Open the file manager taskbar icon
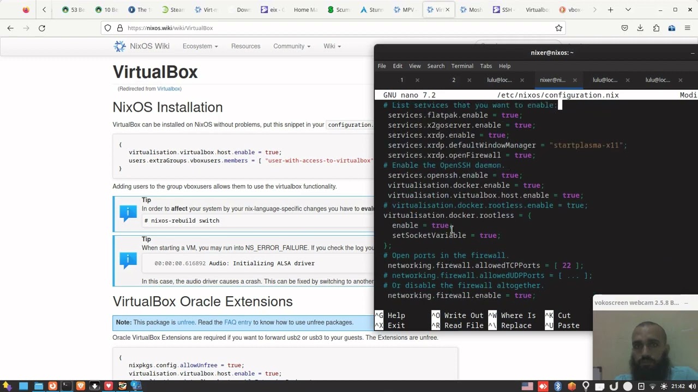 (38, 387)
